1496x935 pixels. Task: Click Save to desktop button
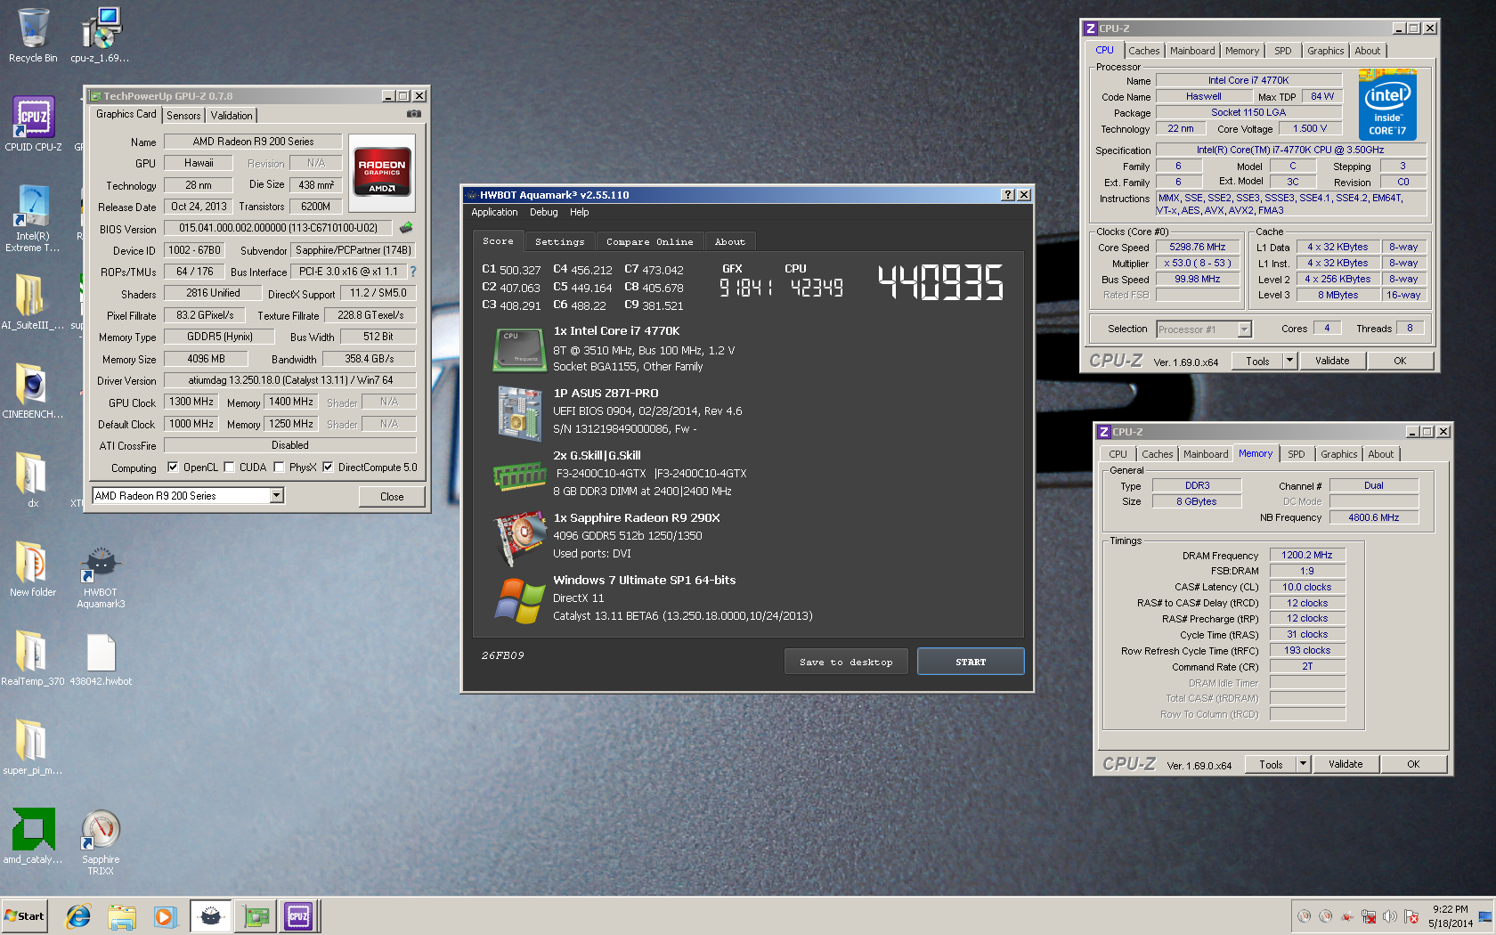[846, 662]
